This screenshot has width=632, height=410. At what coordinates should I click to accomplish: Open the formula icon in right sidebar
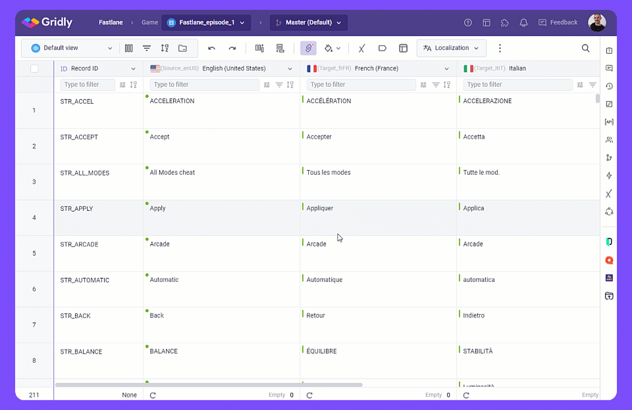tap(609, 194)
